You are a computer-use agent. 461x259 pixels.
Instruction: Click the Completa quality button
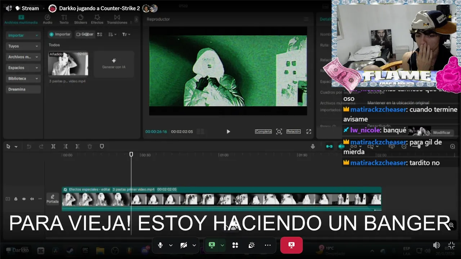pyautogui.click(x=263, y=132)
